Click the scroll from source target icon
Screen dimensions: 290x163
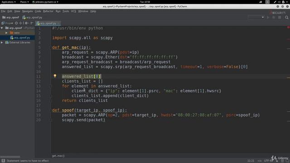point(16,23)
